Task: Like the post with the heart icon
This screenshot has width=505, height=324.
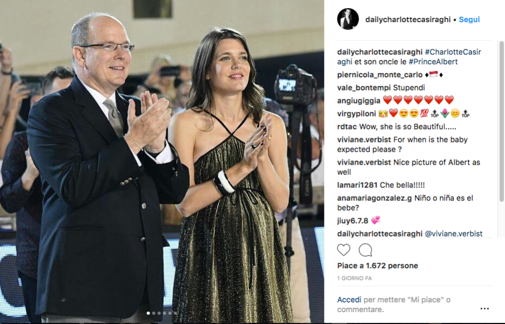Action: [x=344, y=250]
